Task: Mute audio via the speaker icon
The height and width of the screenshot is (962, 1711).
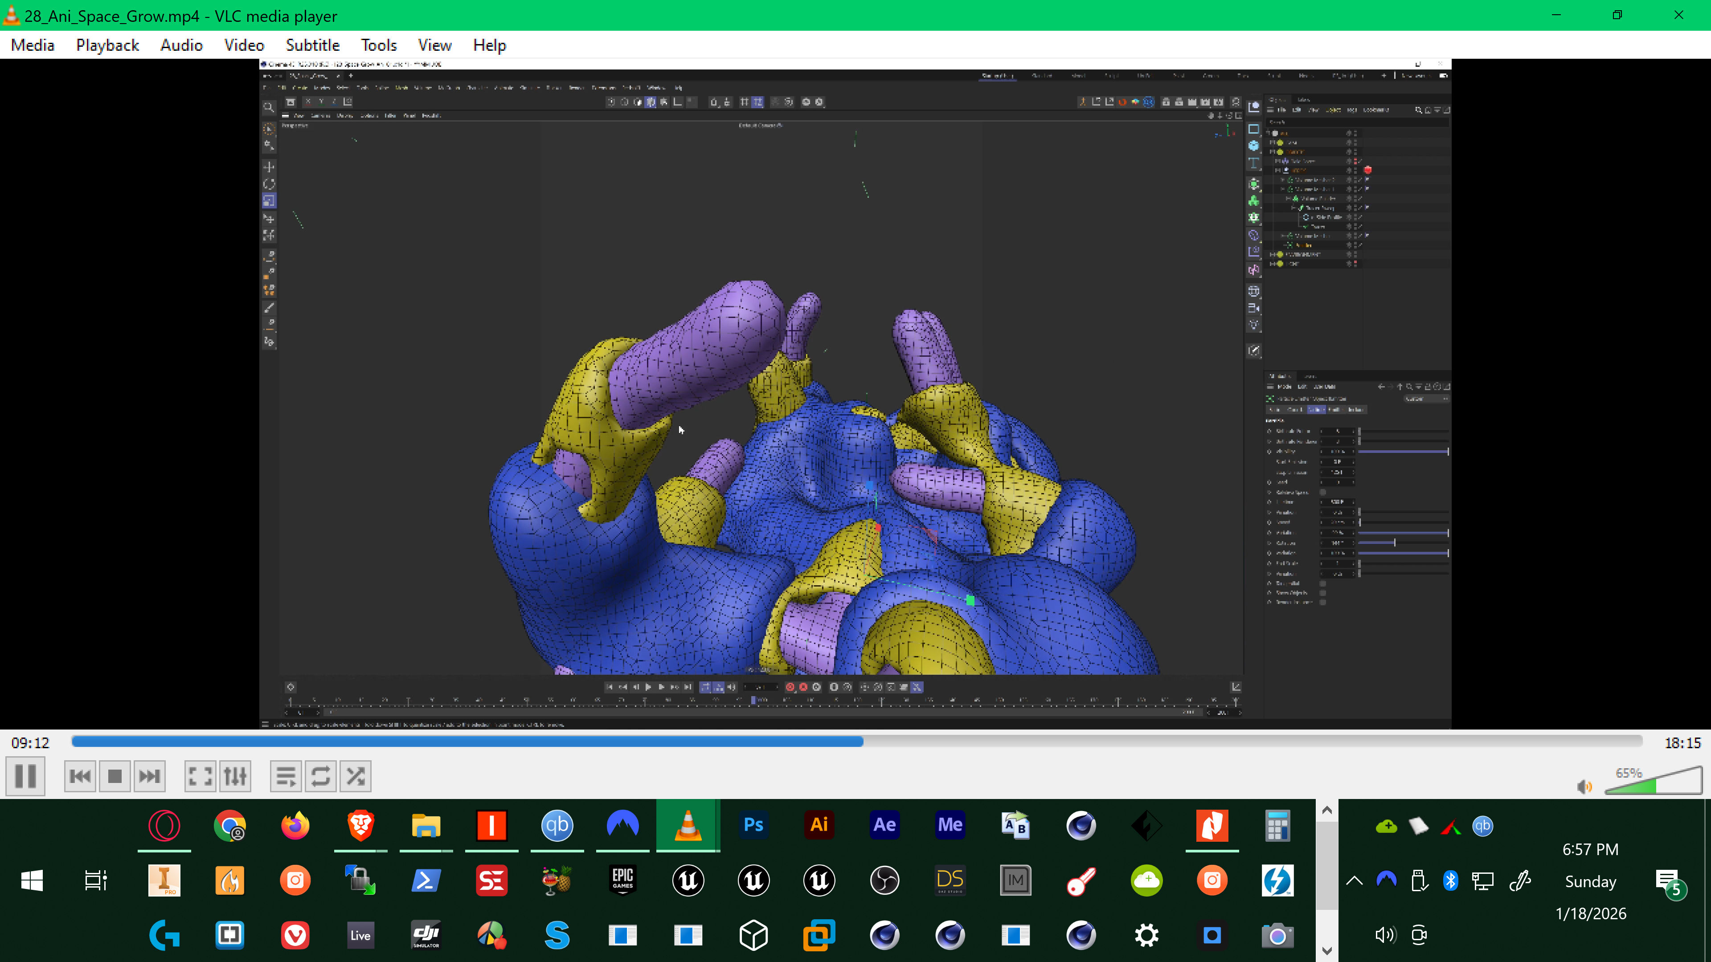Action: tap(1584, 787)
